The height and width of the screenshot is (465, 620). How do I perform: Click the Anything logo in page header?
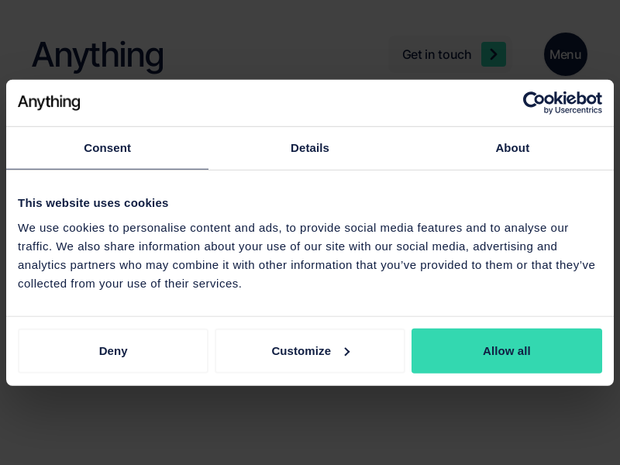tap(98, 55)
